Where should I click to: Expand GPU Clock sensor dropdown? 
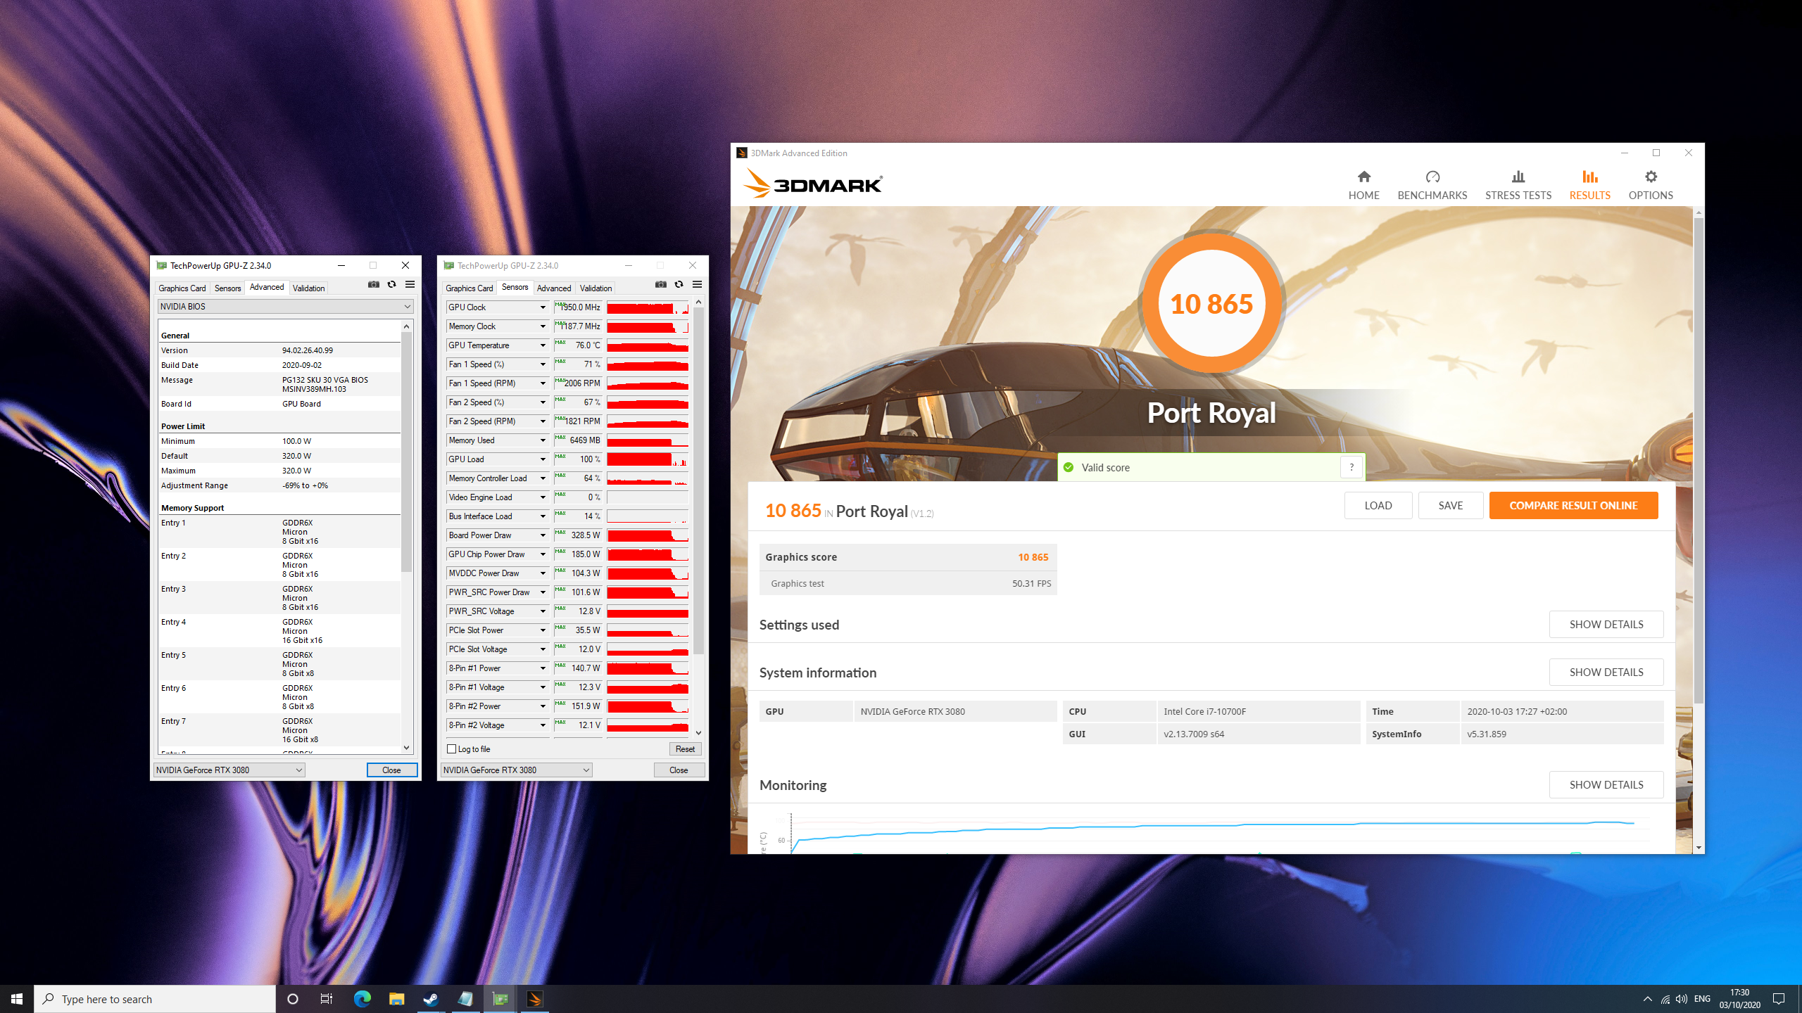pos(543,307)
